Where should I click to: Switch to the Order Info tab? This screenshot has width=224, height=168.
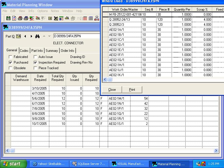[x=67, y=51]
